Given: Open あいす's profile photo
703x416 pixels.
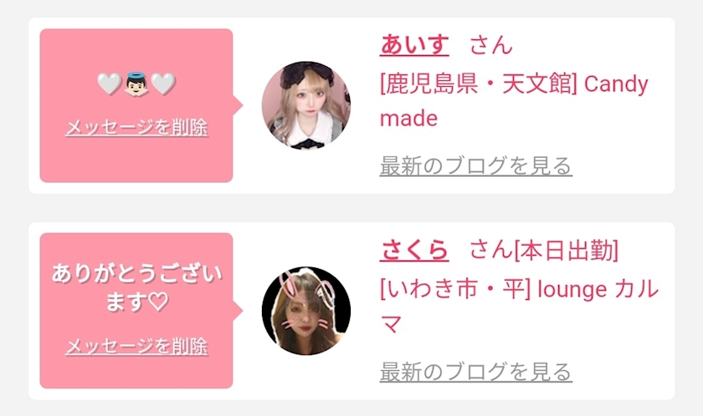Looking at the screenshot, I should [x=306, y=105].
